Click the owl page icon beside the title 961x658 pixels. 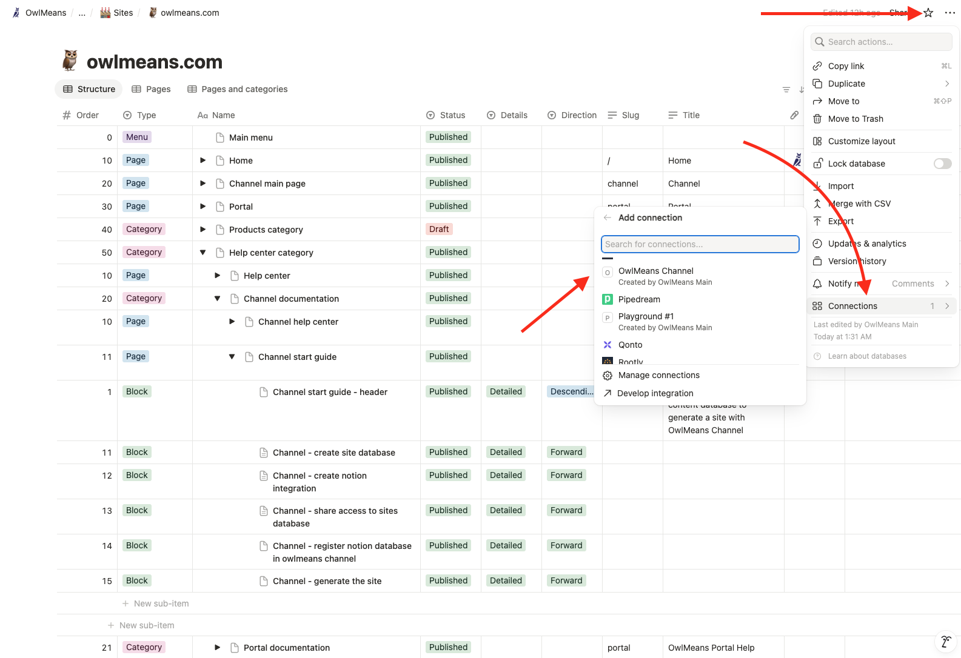70,61
